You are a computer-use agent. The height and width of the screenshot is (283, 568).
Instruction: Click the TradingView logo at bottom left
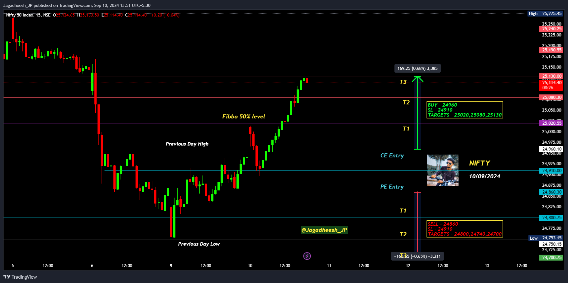coord(20,277)
